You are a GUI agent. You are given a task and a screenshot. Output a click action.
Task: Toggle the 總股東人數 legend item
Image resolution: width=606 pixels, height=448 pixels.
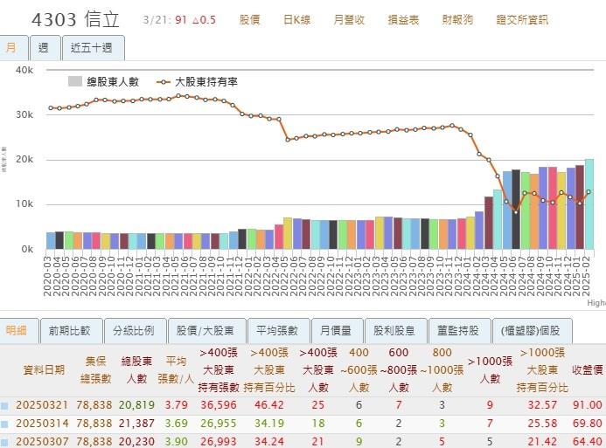[103, 82]
